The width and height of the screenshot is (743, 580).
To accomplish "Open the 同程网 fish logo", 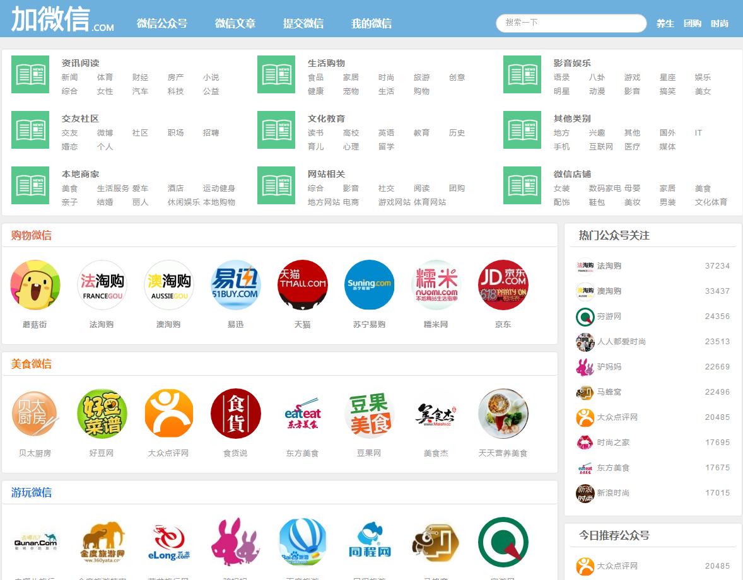I will pyautogui.click(x=369, y=542).
